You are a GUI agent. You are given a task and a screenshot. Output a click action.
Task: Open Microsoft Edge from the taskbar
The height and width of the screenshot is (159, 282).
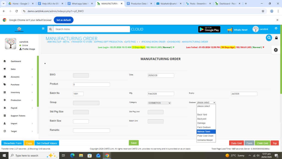(x=72, y=155)
